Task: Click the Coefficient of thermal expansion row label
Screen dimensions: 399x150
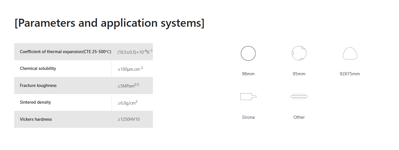Action: click(65, 52)
